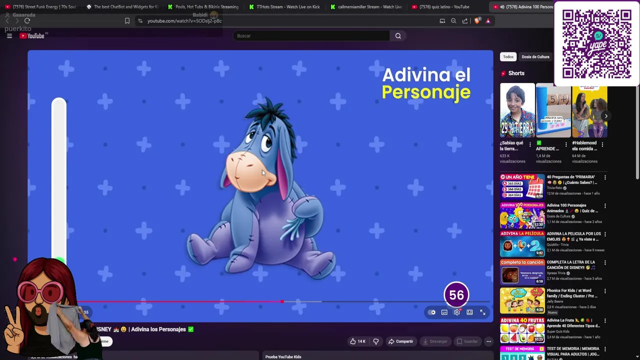Click the browser share icon
This screenshot has height=360, width=640.
[465, 20]
